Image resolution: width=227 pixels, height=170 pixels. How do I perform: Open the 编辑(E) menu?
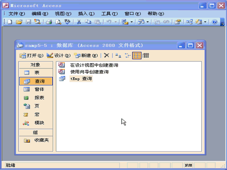pyautogui.click(x=40, y=14)
